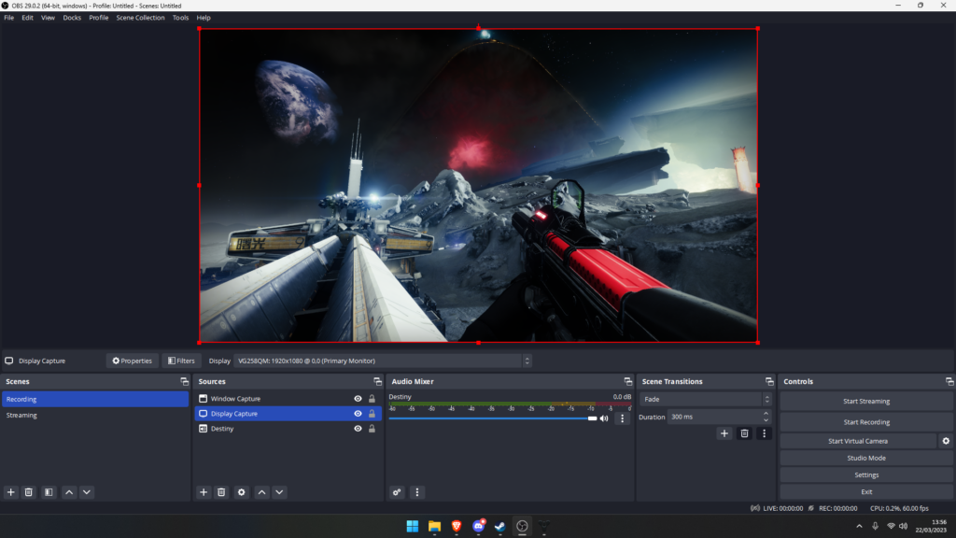Open advanced audio properties gears icon
956x538 pixels.
coord(397,492)
